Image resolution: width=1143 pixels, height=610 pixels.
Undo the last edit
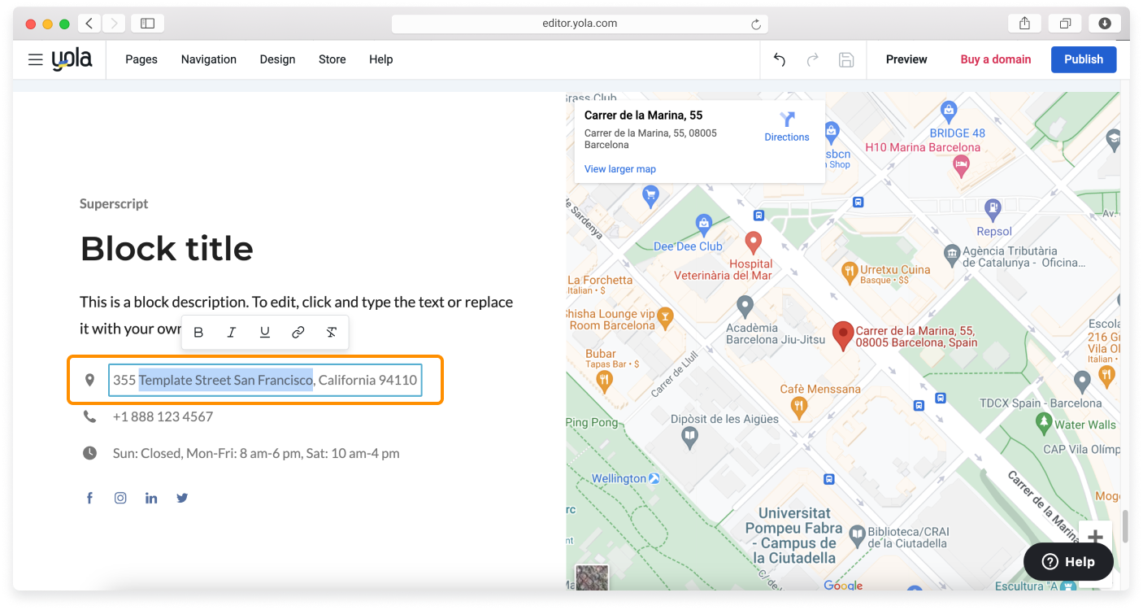point(780,59)
